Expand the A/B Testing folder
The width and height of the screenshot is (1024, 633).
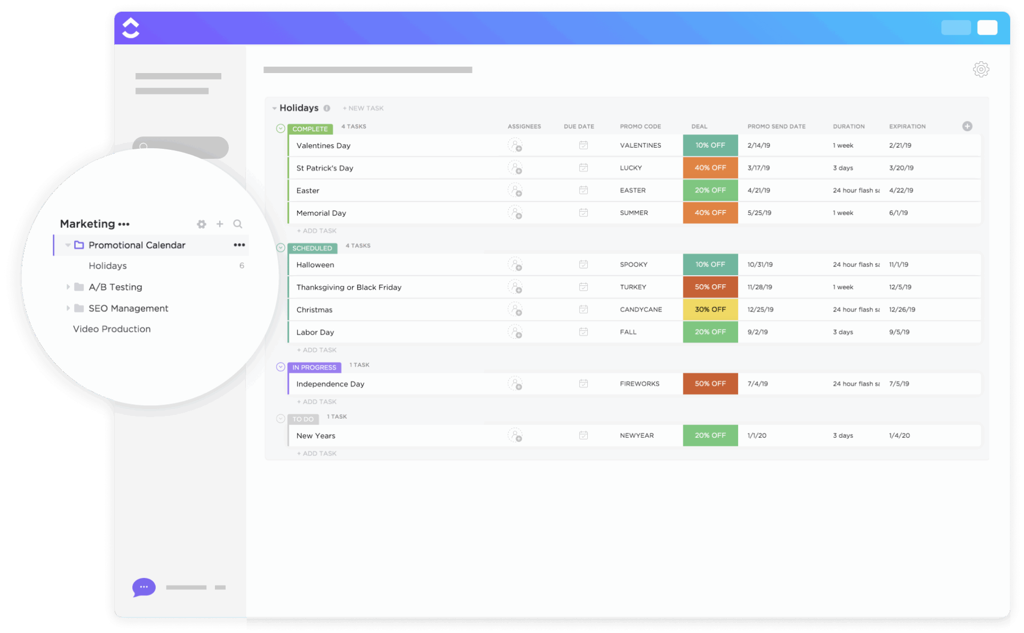(68, 286)
